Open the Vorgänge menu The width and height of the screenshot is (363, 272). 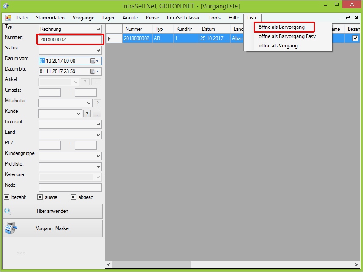click(83, 18)
